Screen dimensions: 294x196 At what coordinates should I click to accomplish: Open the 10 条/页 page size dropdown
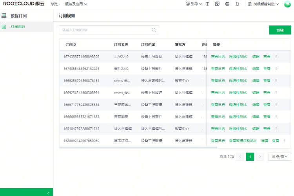(279, 157)
